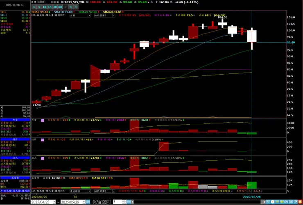Select the arrow cursor tool icon
Image resolution: width=303 pixels, height=205 pixels.
point(269,202)
